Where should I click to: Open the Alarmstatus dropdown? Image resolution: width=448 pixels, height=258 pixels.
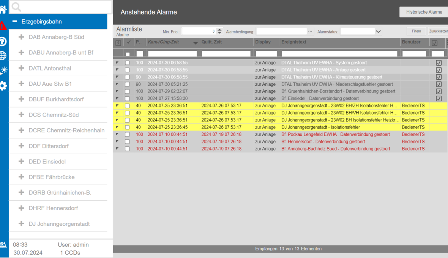pyautogui.click(x=378, y=31)
